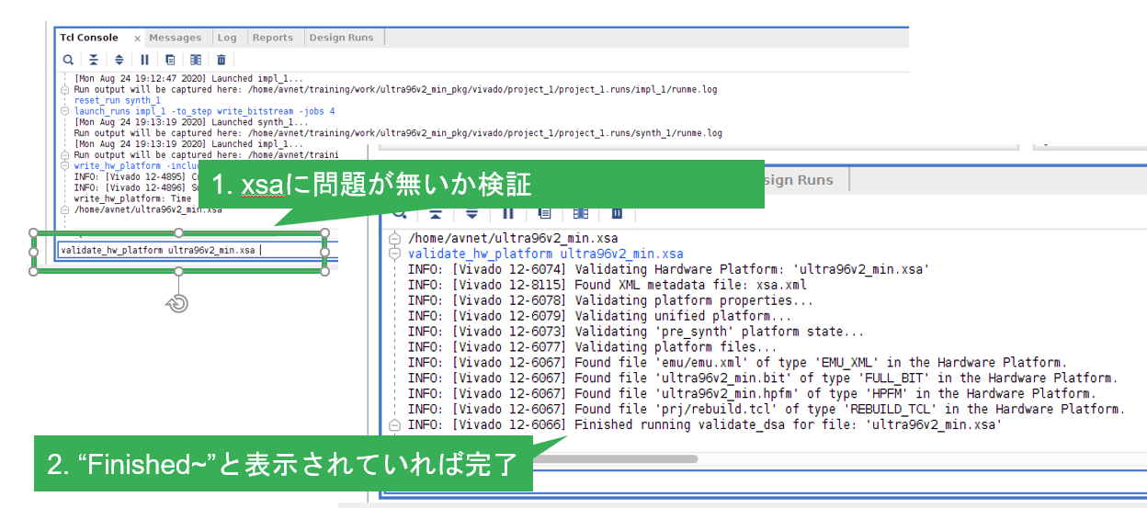Image resolution: width=1147 pixels, height=508 pixels.
Task: Collapse the Finished running validate_dsa message line
Action: 395,425
